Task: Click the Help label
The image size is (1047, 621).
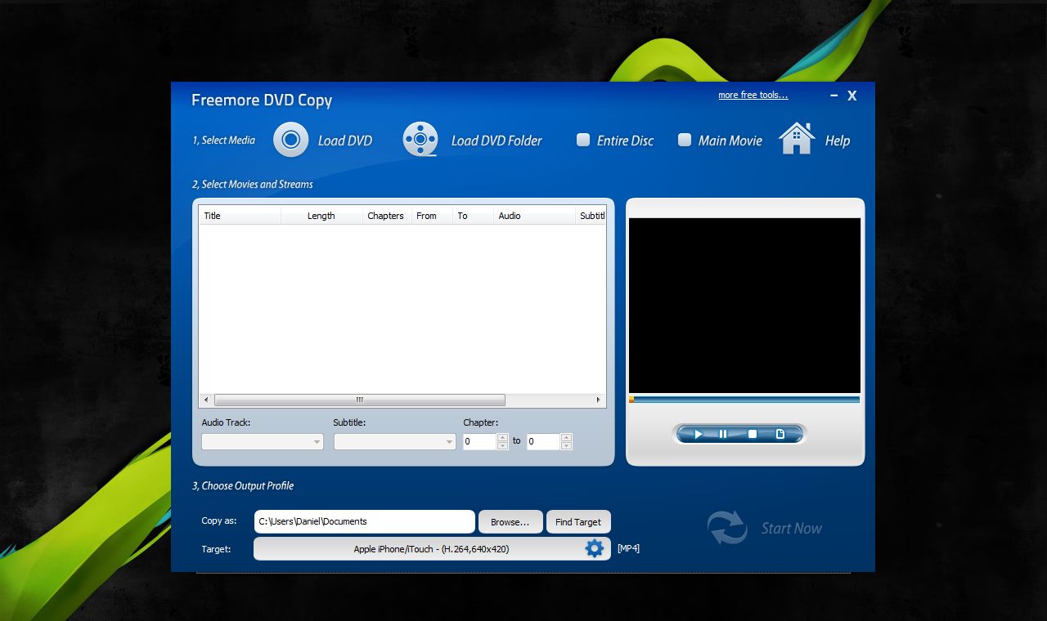Action: click(x=838, y=141)
